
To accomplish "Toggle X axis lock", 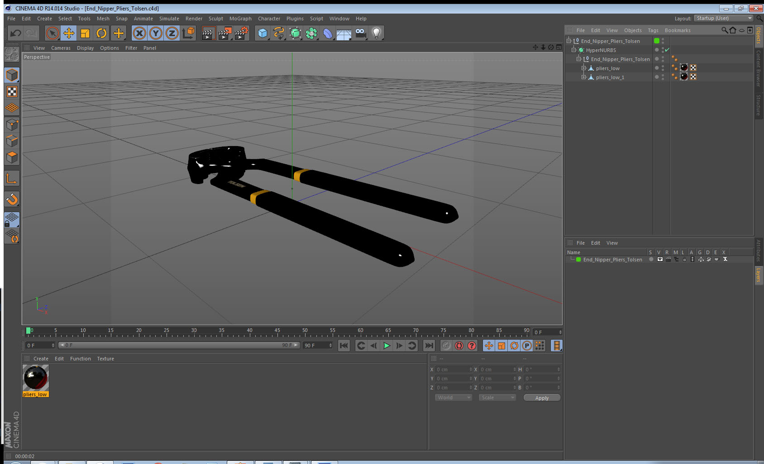I will [139, 33].
